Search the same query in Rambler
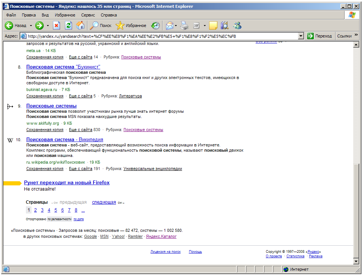The height and width of the screenshot is (276, 363). coord(135,237)
